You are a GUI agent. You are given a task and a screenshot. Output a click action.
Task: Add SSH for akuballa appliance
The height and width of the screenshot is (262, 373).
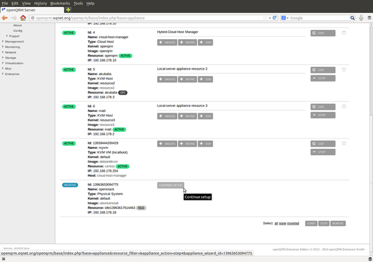pos(205,79)
